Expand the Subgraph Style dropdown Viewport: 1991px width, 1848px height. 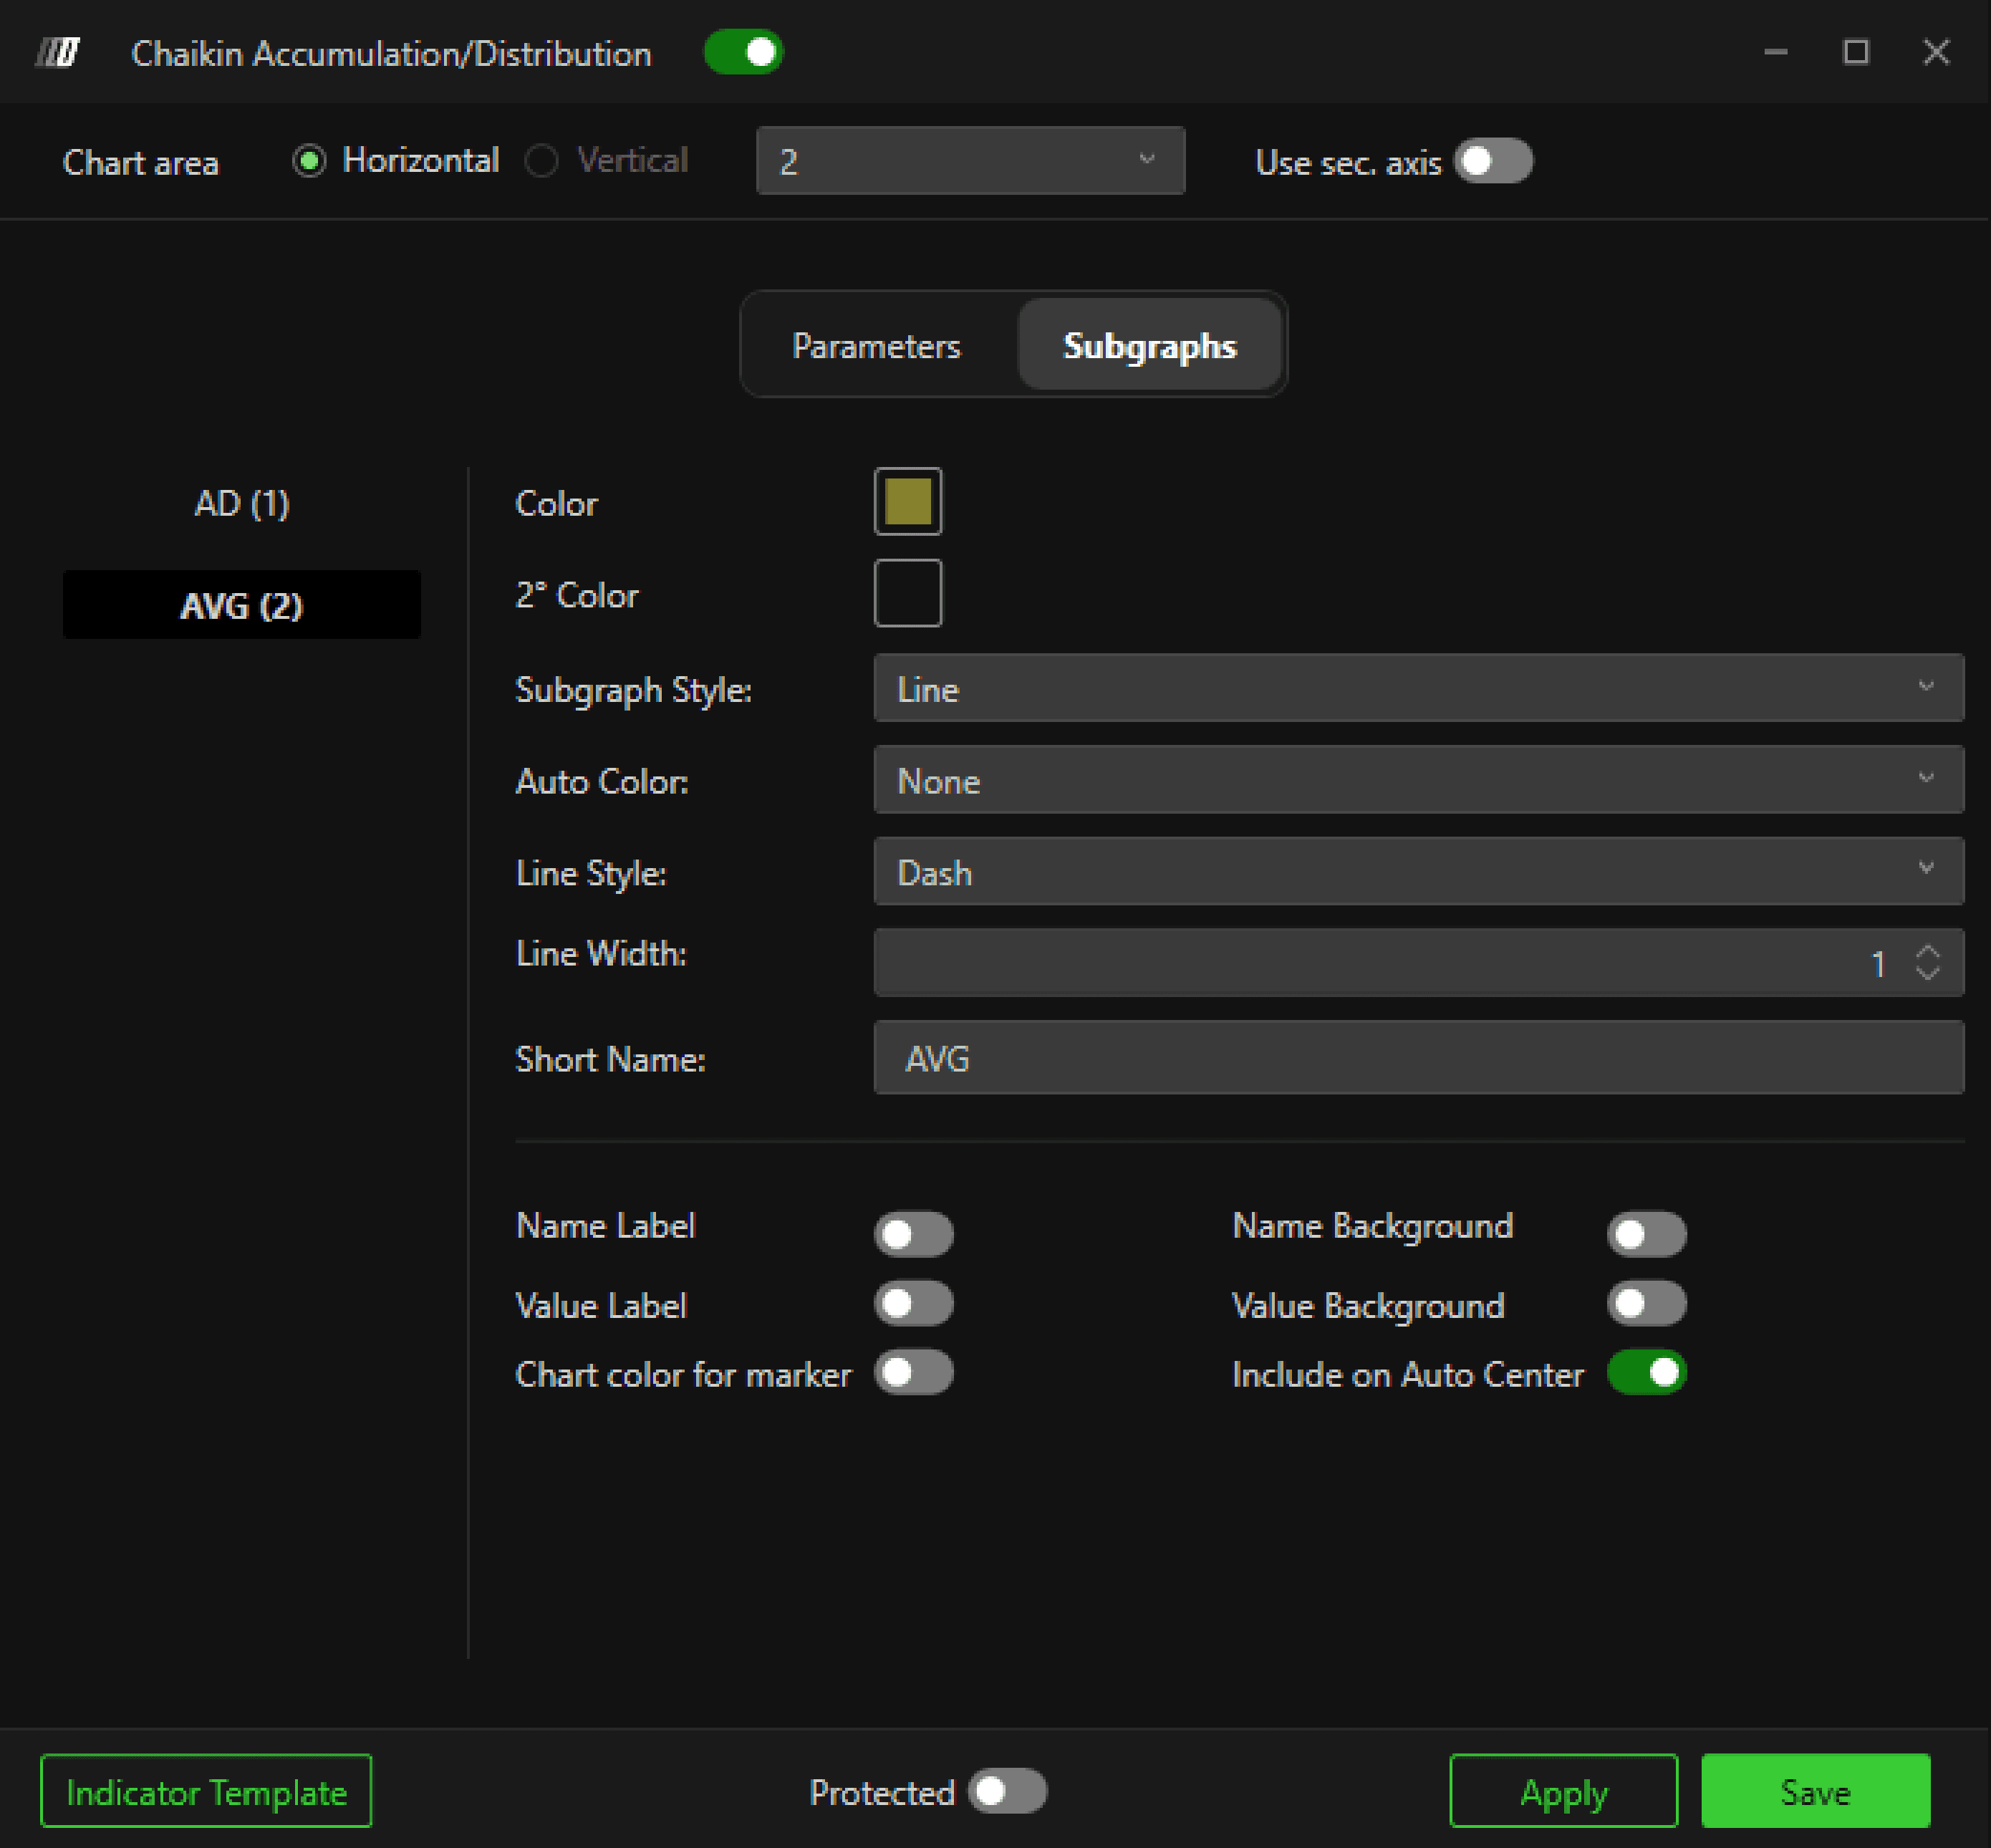pyautogui.click(x=1418, y=688)
